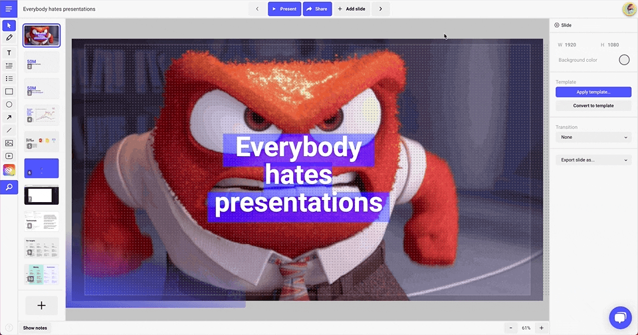Edit the slide height value 1080
The image size is (638, 335).
(x=613, y=45)
